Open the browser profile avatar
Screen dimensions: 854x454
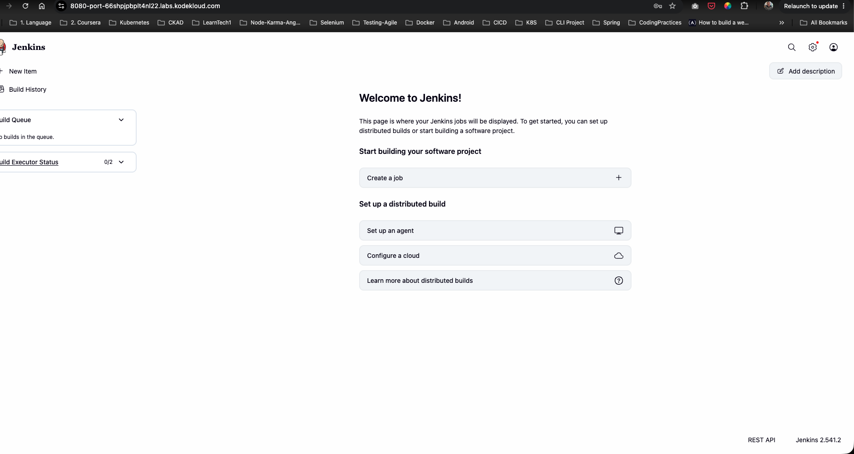[x=768, y=6]
